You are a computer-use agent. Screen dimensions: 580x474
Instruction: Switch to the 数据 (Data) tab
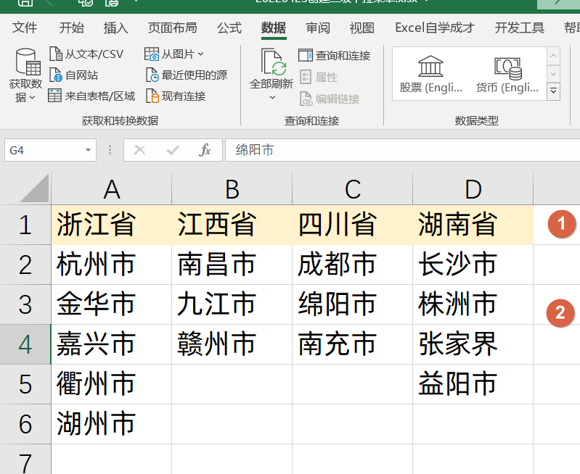(274, 28)
